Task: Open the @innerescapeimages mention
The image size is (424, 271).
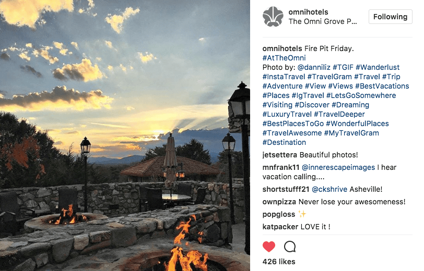Action: [x=338, y=167]
